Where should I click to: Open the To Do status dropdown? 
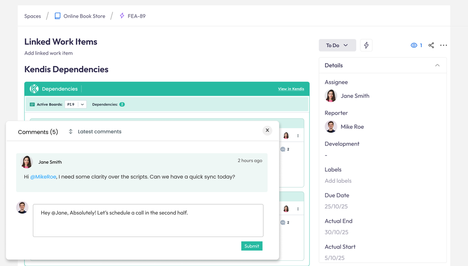[337, 45]
